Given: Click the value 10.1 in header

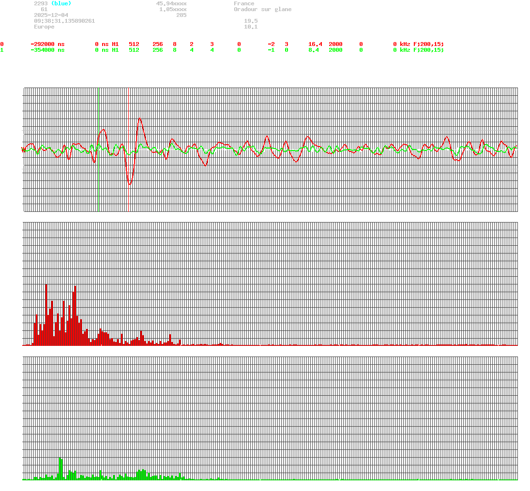Looking at the screenshot, I should coord(251,27).
